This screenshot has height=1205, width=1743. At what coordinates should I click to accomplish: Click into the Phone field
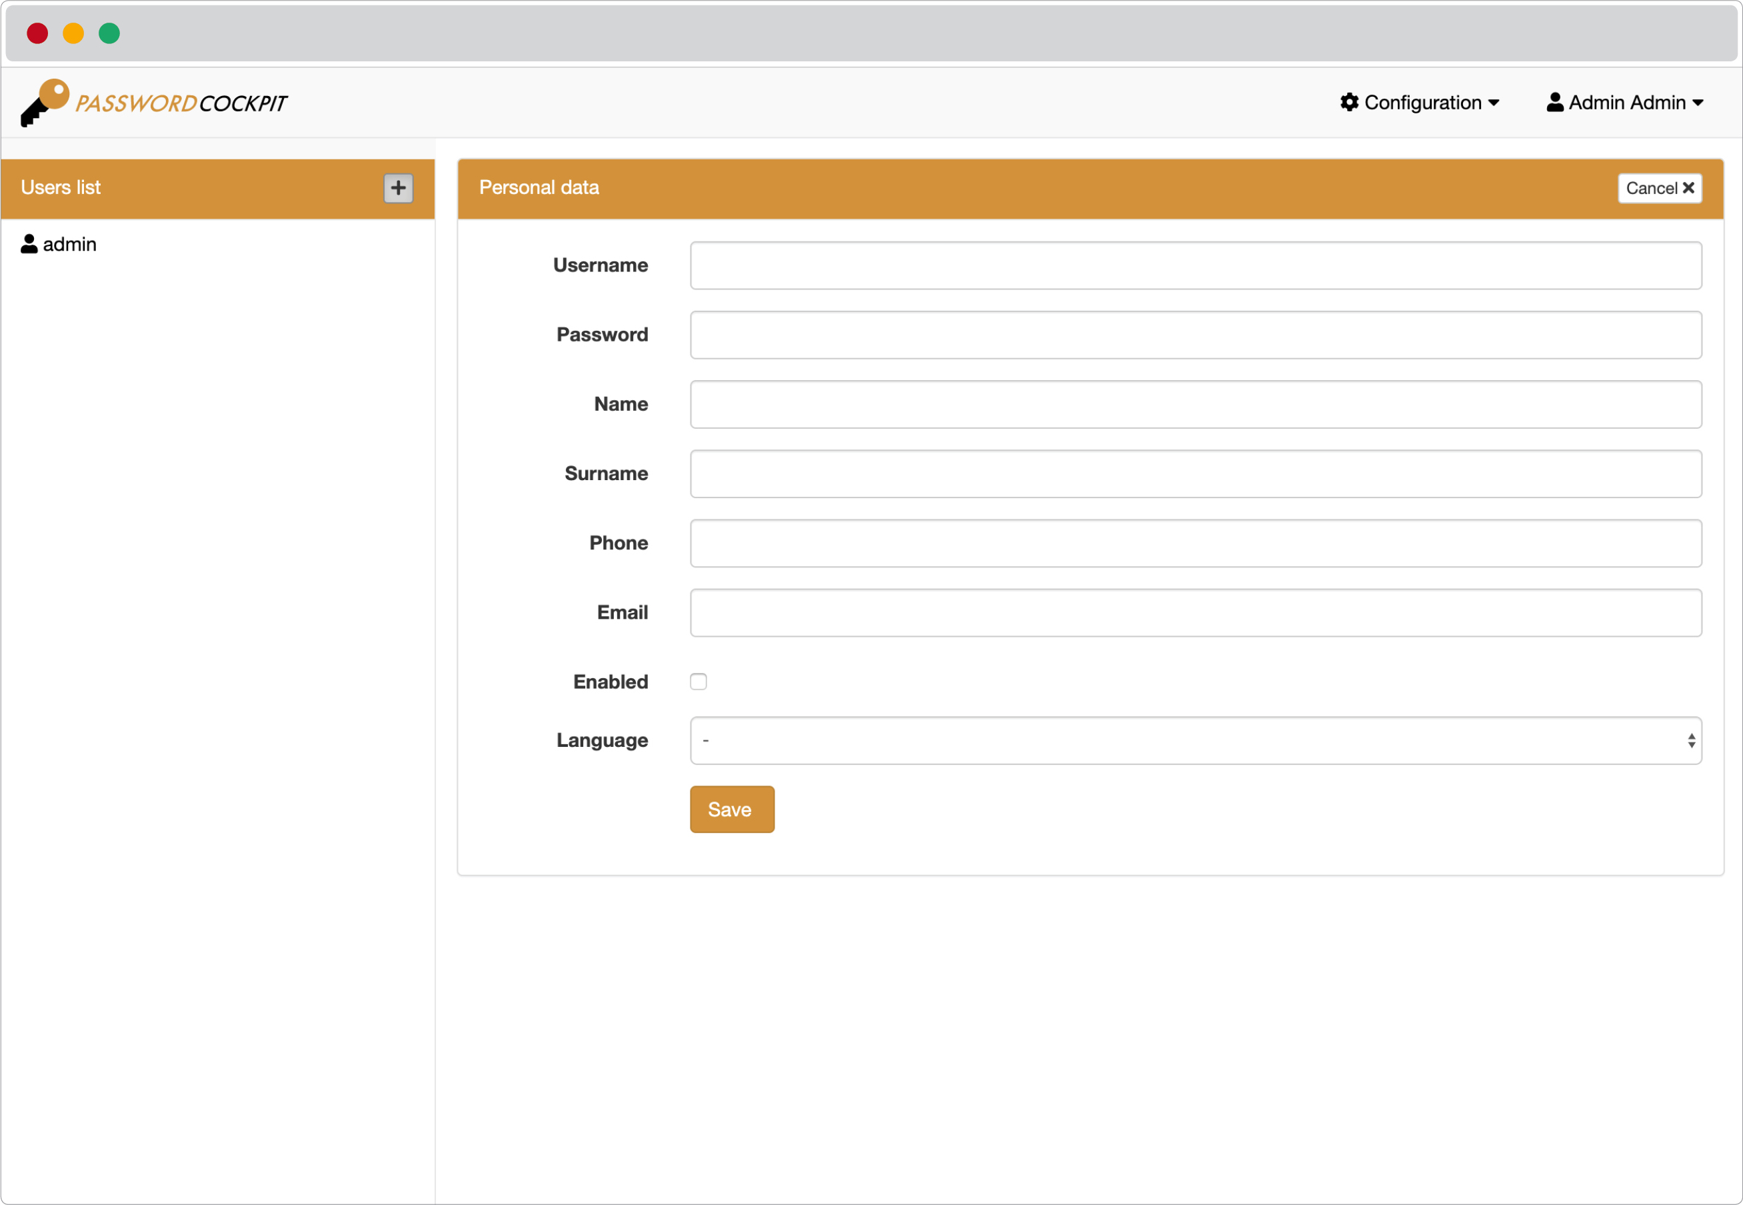click(x=1195, y=543)
